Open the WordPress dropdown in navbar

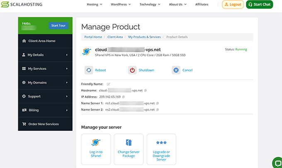(121, 5)
